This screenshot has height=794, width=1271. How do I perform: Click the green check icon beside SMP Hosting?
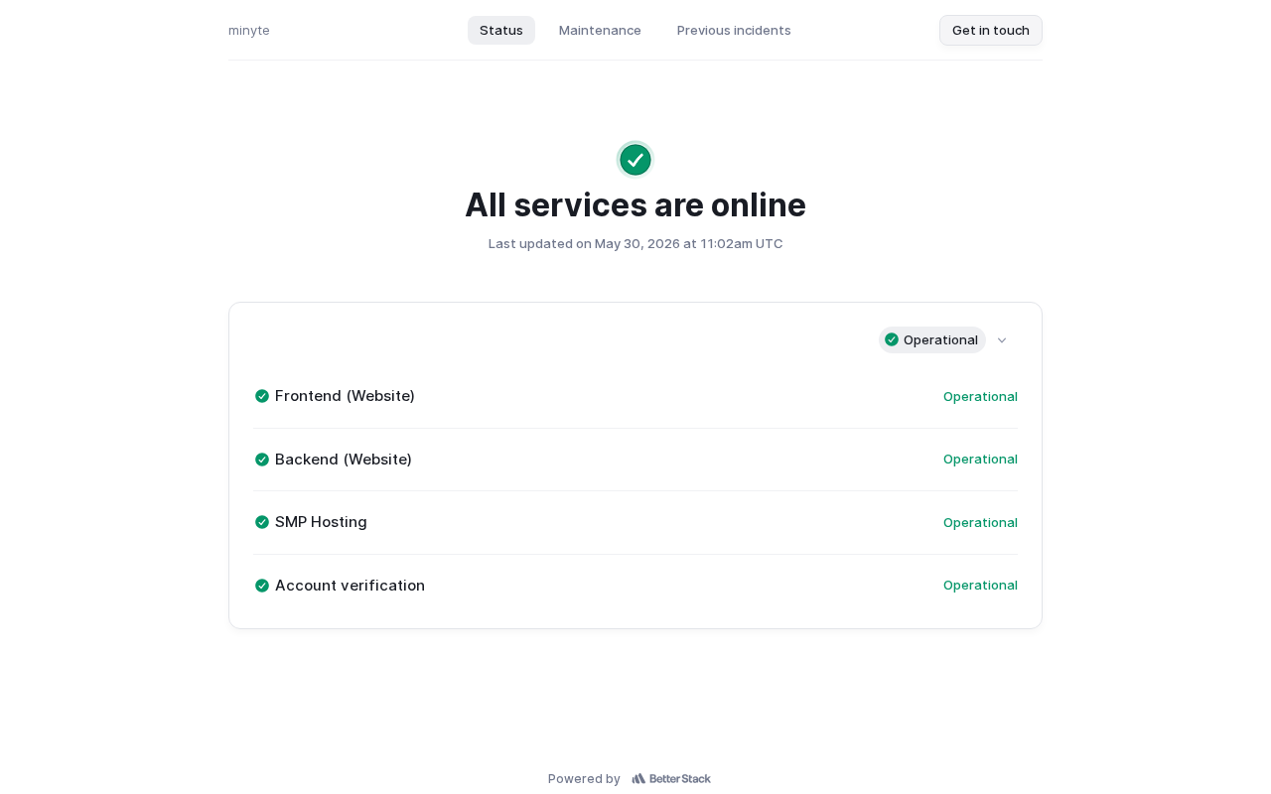click(x=262, y=522)
